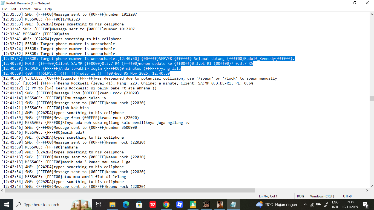Click the [12:32:17] ERROR unreachable line
The height and width of the screenshot is (210, 374).
point(59,44)
